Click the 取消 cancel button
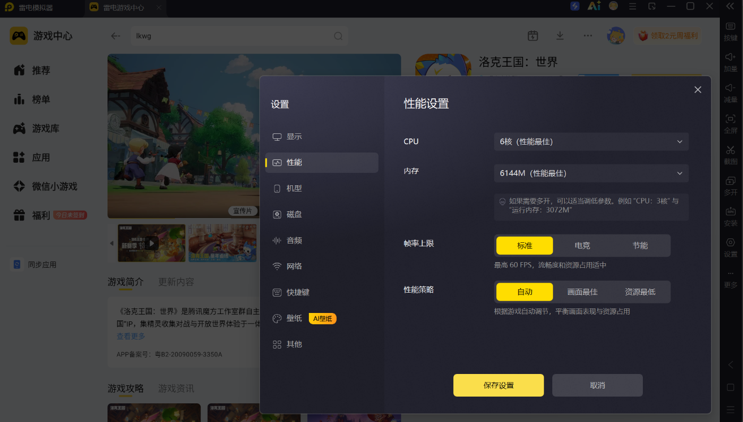This screenshot has width=743, height=422. tap(598, 385)
